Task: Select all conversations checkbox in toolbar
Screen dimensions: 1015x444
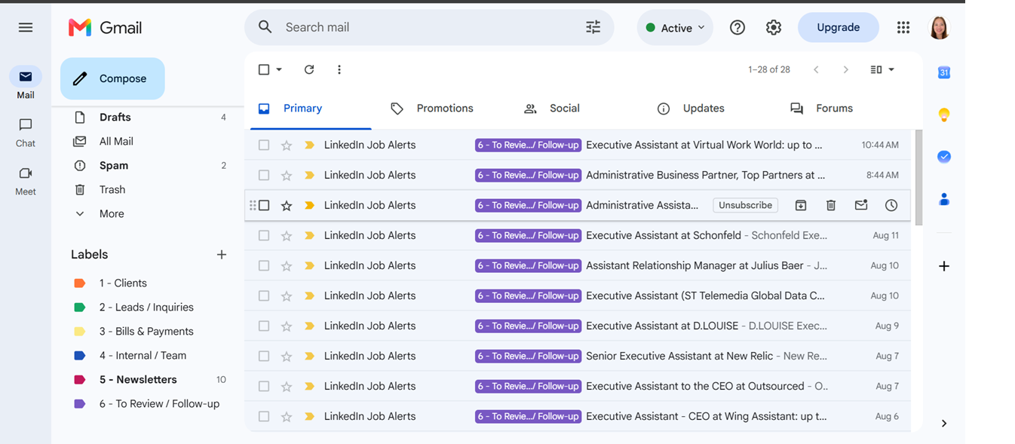Action: point(264,69)
